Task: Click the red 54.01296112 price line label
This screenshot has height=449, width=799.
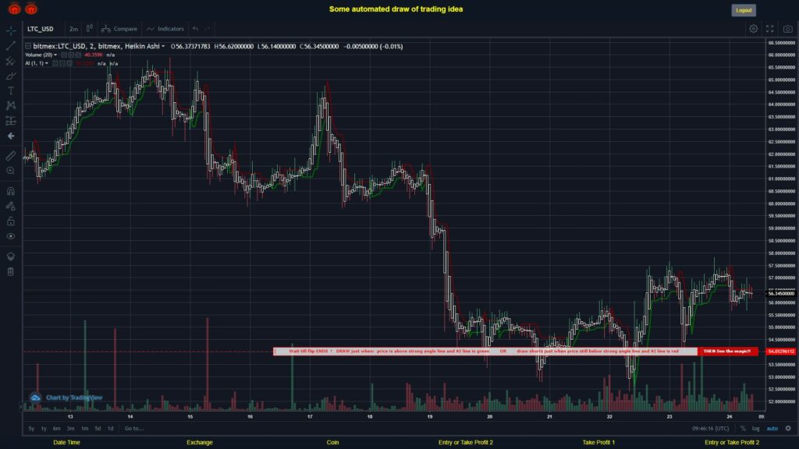Action: [x=781, y=352]
